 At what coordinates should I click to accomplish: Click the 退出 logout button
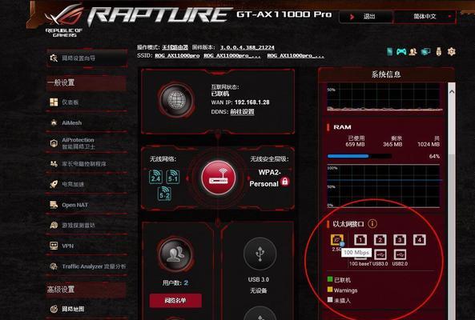(366, 17)
